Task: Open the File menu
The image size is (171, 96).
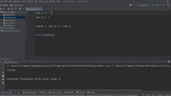Action: (2, 1)
